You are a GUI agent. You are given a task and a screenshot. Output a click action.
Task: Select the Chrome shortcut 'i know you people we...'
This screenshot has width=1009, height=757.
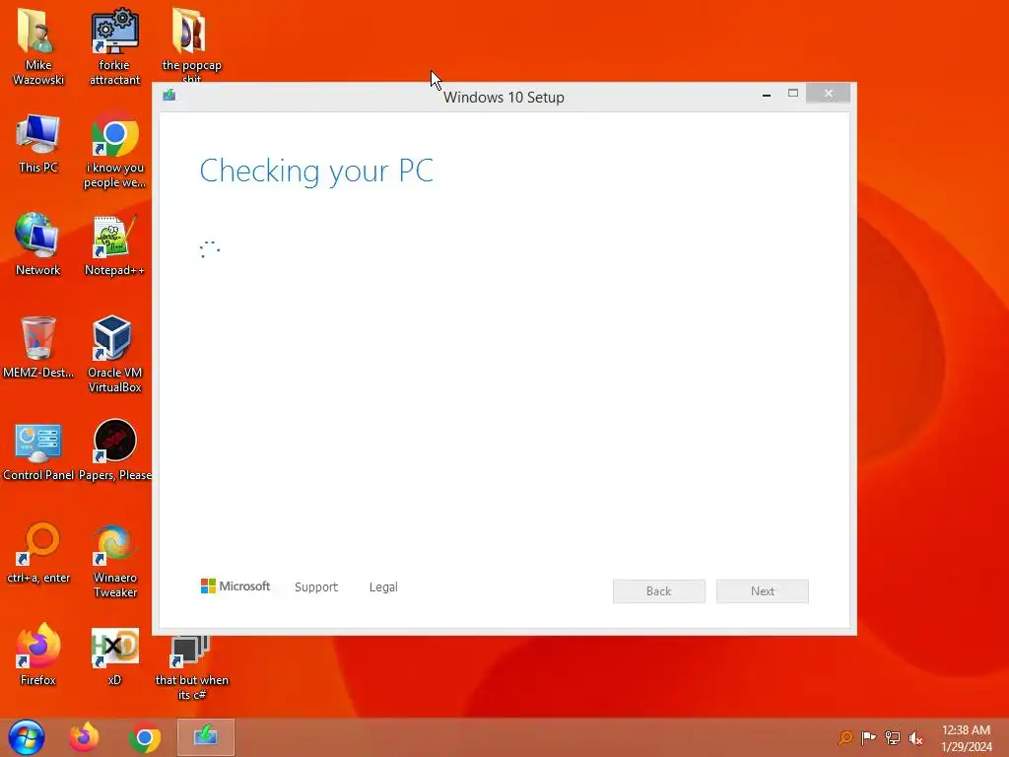114,150
